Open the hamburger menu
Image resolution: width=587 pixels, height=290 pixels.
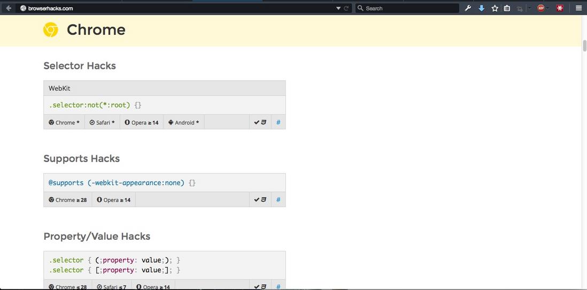[579, 8]
